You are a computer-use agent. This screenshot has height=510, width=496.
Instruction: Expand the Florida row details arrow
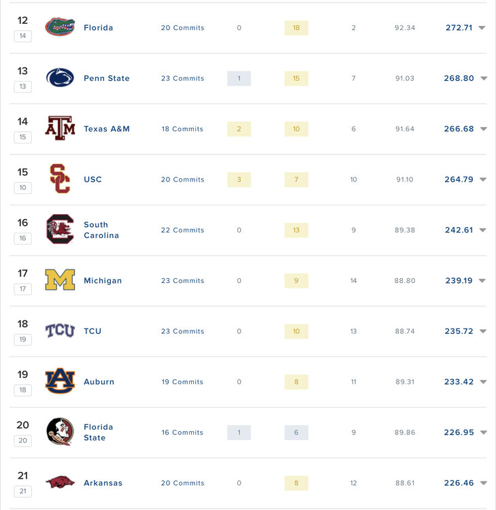click(482, 28)
